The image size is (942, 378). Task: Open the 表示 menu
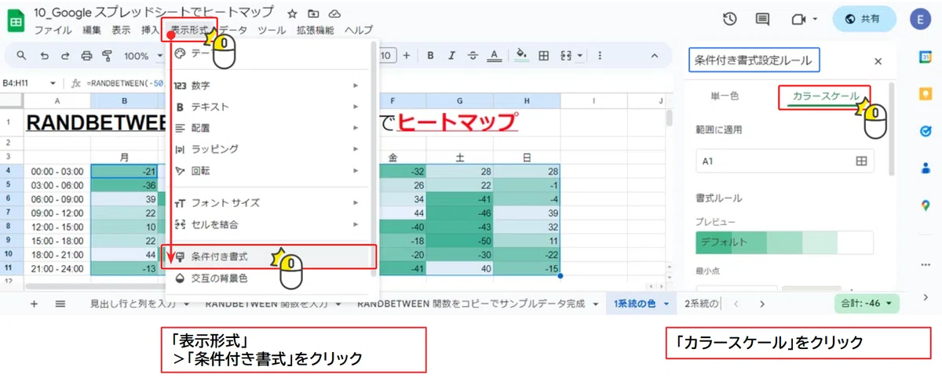pyautogui.click(x=121, y=31)
